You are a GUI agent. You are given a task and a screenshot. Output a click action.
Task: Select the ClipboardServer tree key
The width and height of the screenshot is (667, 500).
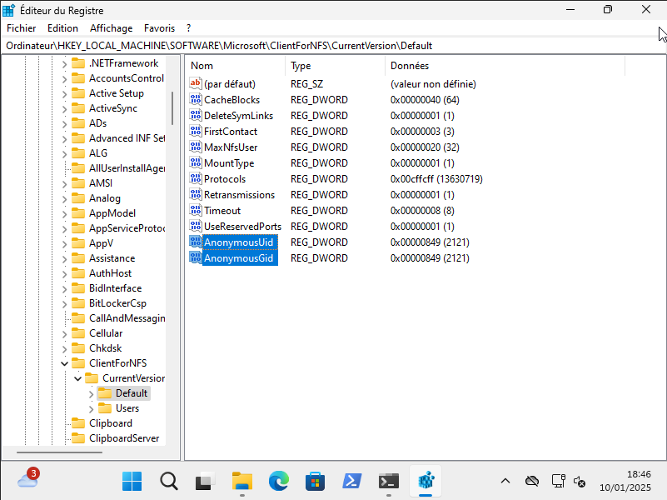pyautogui.click(x=124, y=437)
